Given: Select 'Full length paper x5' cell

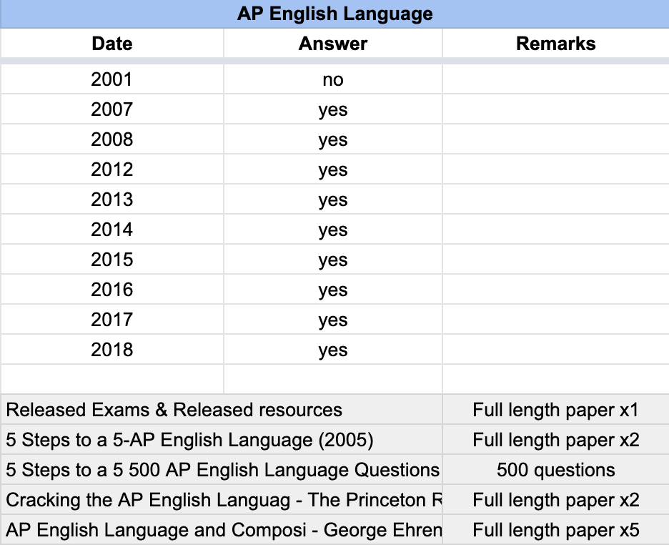Looking at the screenshot, I should click(x=555, y=530).
